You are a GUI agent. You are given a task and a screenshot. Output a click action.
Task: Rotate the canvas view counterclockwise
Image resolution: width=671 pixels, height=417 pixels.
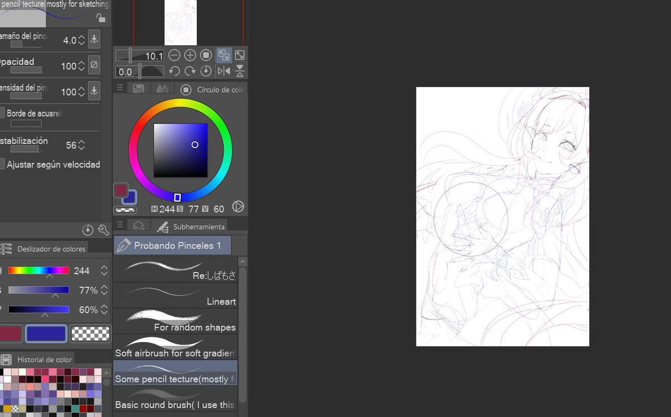tap(174, 71)
